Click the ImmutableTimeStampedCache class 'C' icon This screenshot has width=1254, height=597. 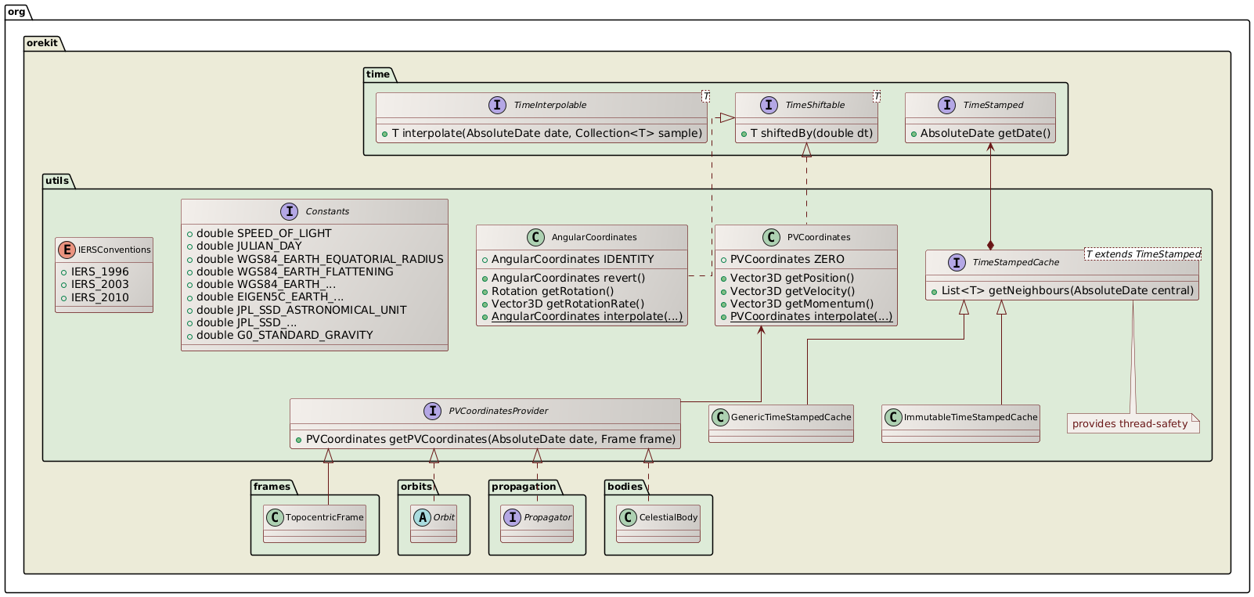tap(893, 417)
